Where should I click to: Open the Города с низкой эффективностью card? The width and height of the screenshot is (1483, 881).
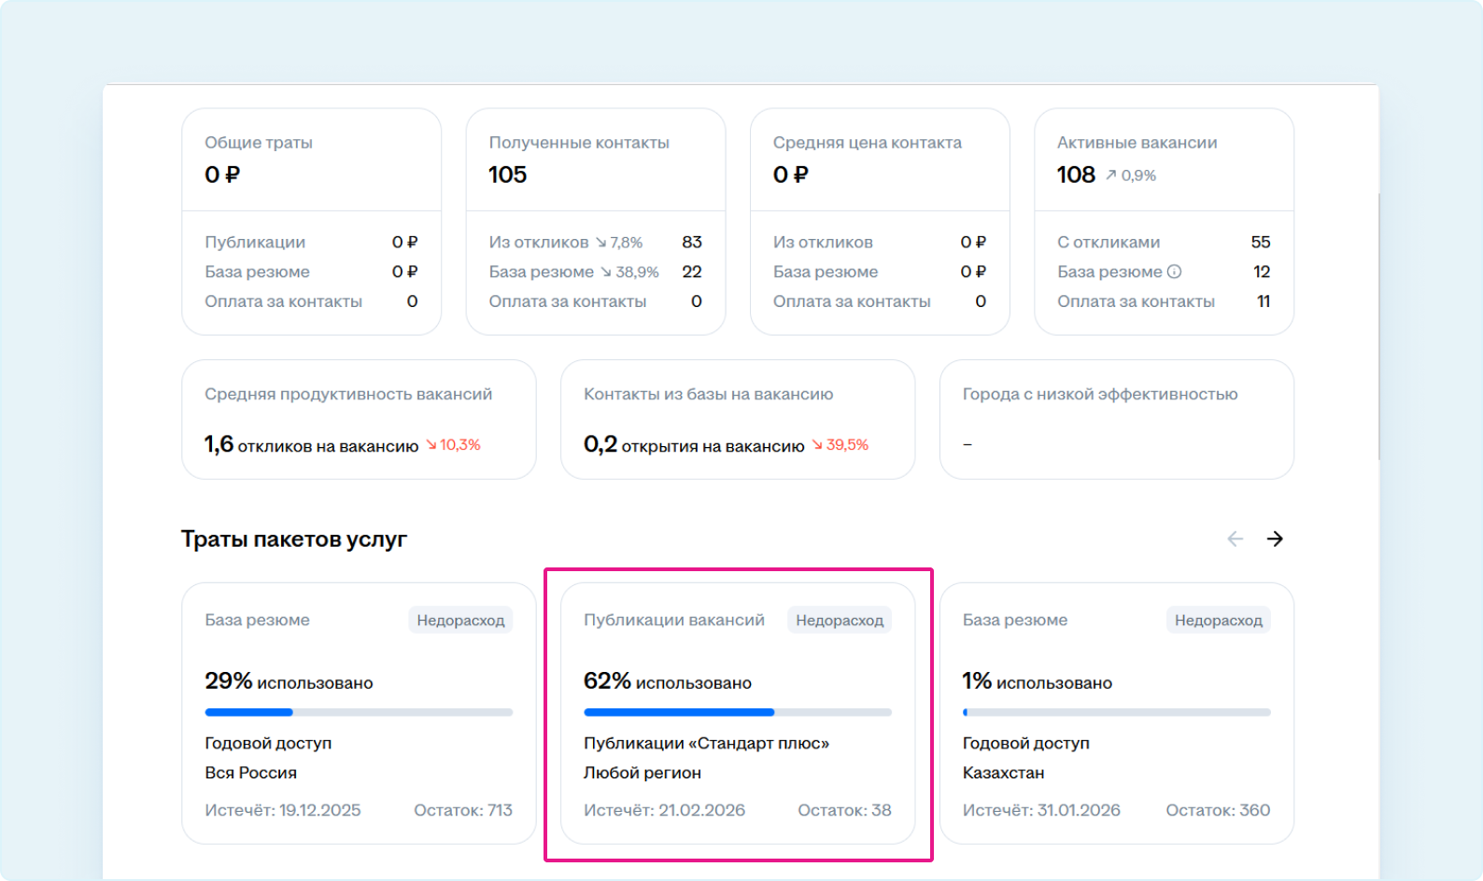(1116, 419)
